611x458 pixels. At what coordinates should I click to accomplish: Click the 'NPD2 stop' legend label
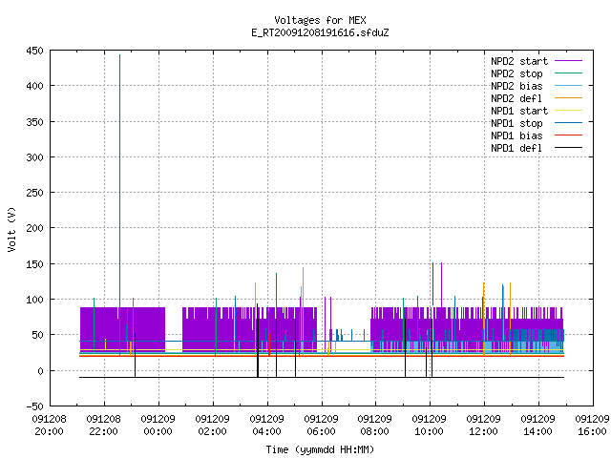516,73
